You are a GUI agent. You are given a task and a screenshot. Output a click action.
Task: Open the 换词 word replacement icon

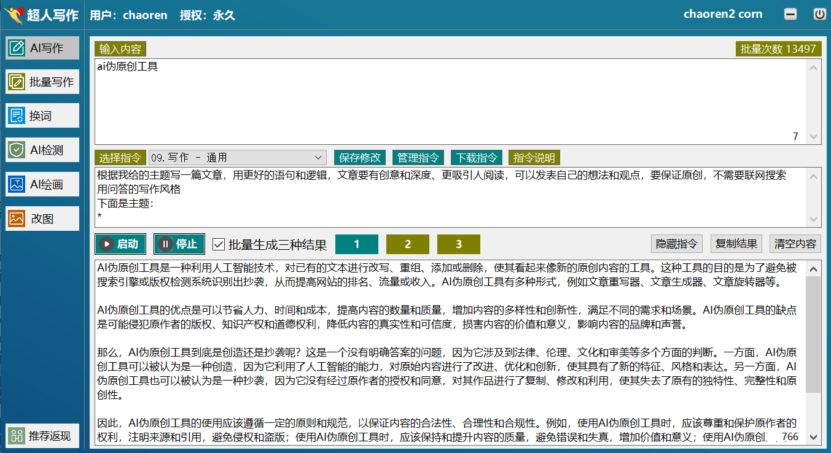click(x=17, y=115)
